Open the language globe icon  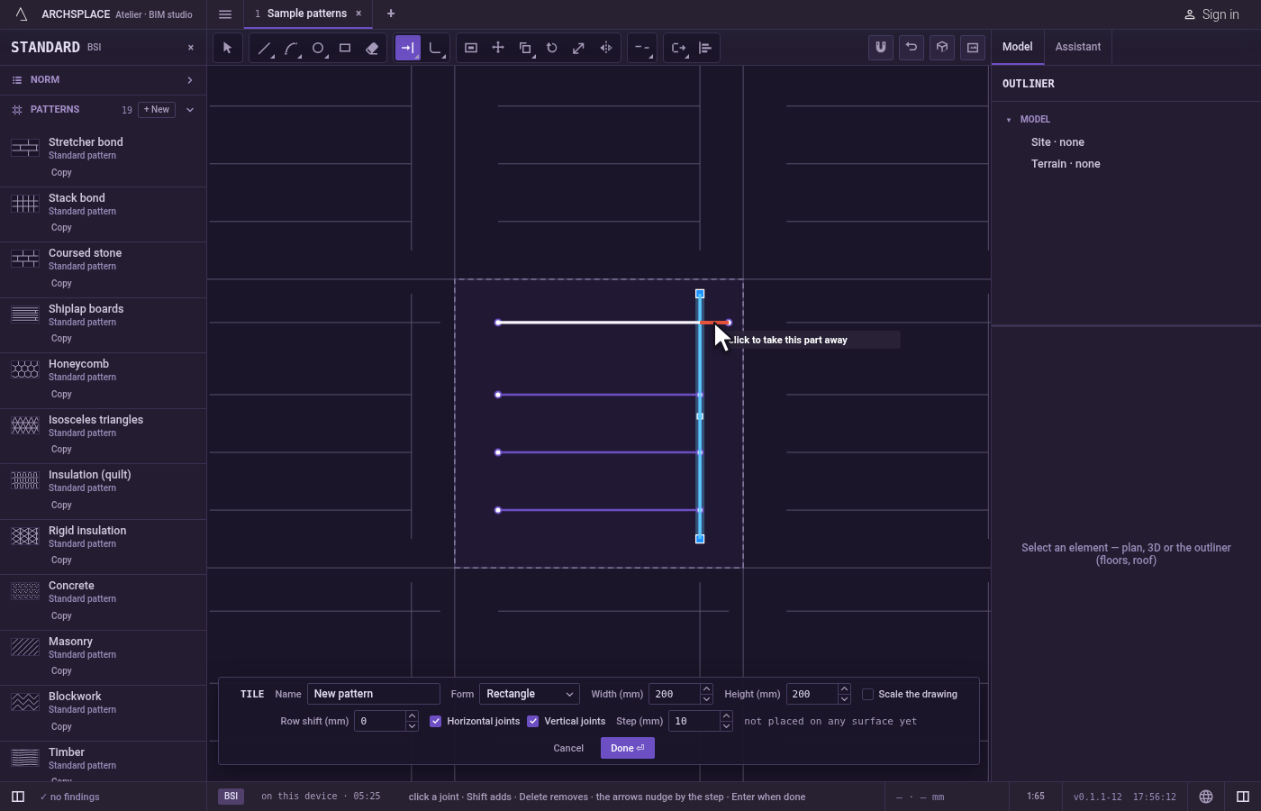tap(1206, 797)
